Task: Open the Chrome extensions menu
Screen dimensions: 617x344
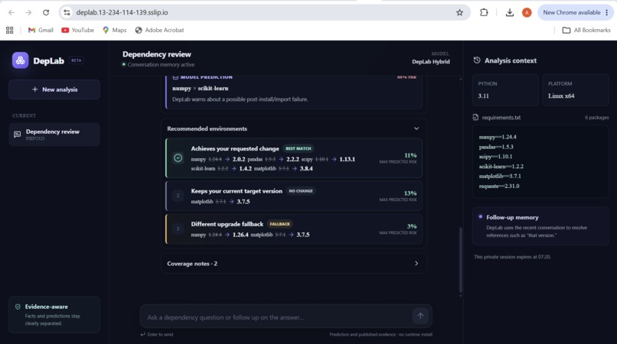Action: tap(484, 12)
